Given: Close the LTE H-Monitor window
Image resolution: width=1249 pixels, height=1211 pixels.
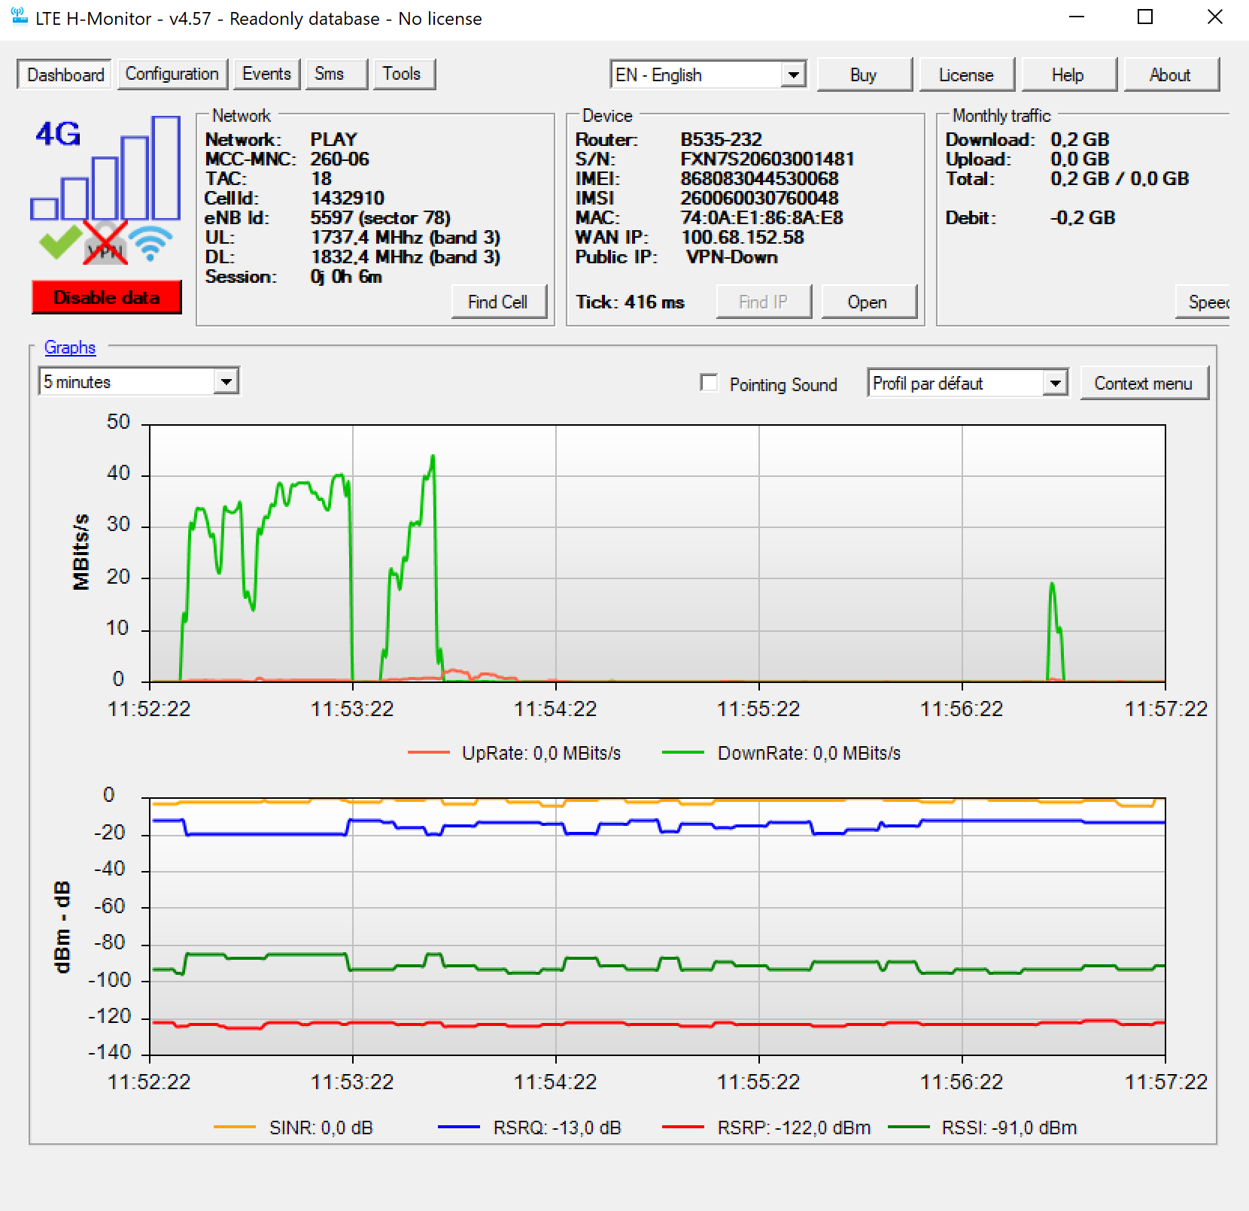Looking at the screenshot, I should [1214, 17].
